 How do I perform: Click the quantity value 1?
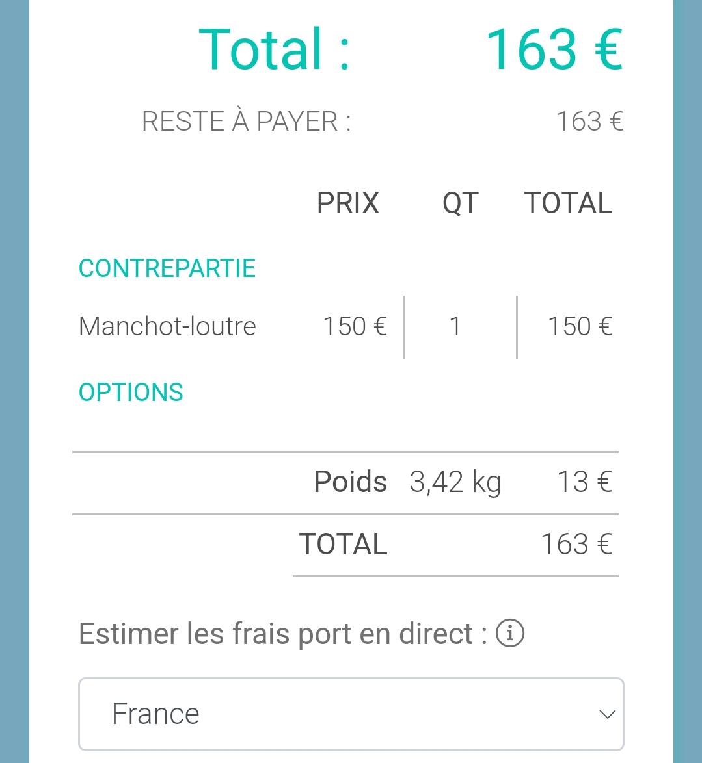[x=455, y=326]
